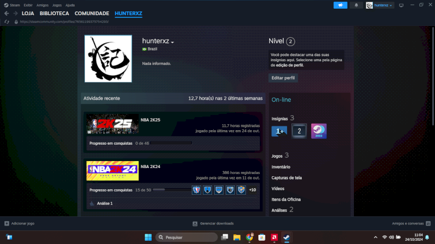Open the notifications bell
Viewport: 435px width, 244px height.
point(357,5)
